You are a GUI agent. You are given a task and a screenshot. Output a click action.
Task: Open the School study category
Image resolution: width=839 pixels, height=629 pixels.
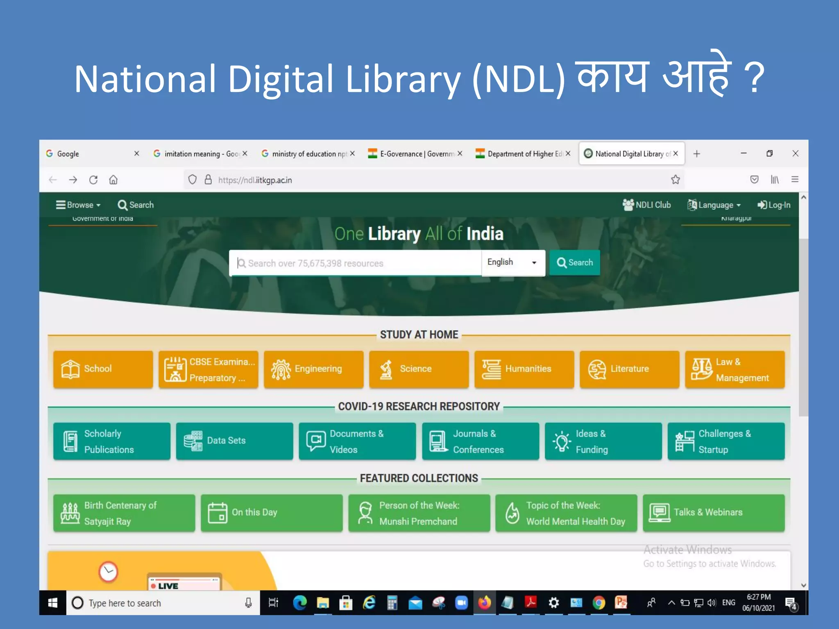tap(103, 369)
